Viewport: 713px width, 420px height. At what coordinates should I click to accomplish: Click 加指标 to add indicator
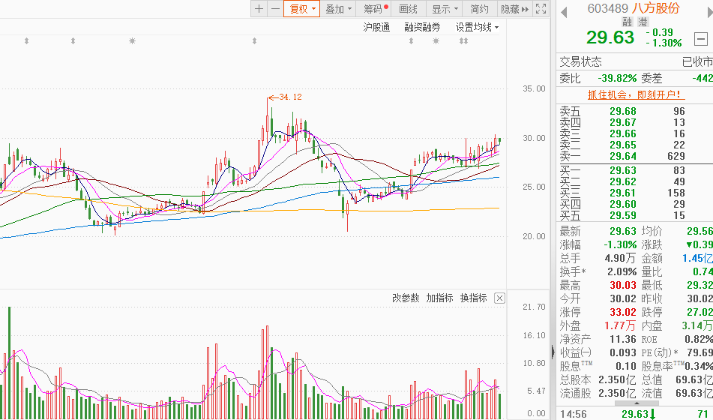[439, 298]
